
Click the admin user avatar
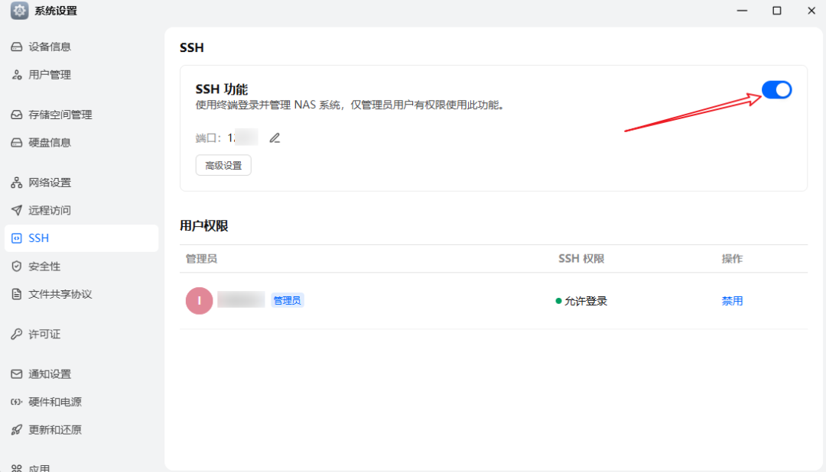pyautogui.click(x=199, y=300)
